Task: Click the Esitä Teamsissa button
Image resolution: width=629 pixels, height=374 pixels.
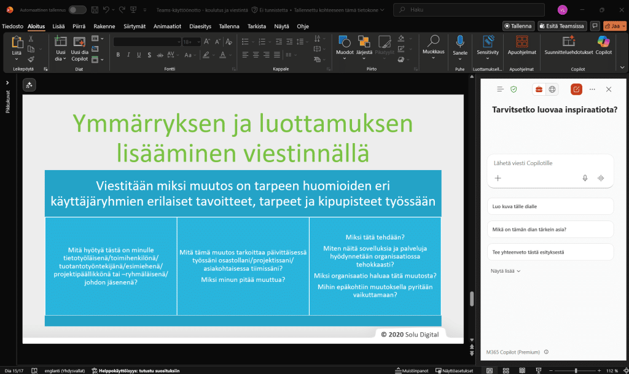Action: point(561,26)
